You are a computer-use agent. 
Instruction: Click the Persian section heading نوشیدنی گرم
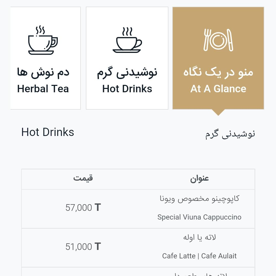click(x=230, y=134)
